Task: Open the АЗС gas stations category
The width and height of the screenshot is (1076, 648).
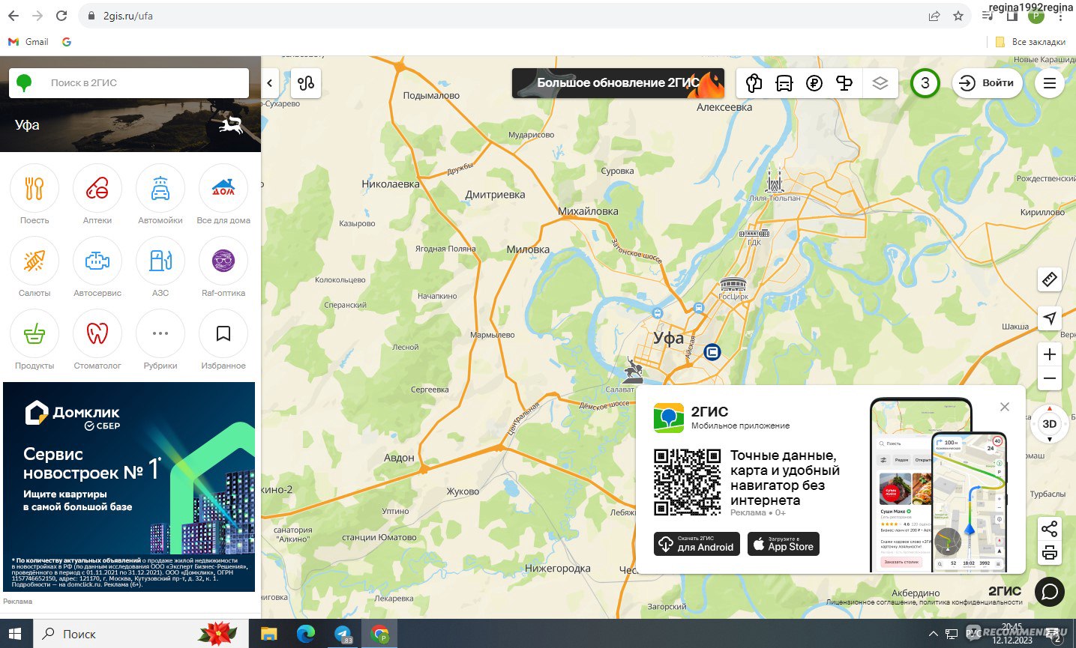Action: [160, 261]
